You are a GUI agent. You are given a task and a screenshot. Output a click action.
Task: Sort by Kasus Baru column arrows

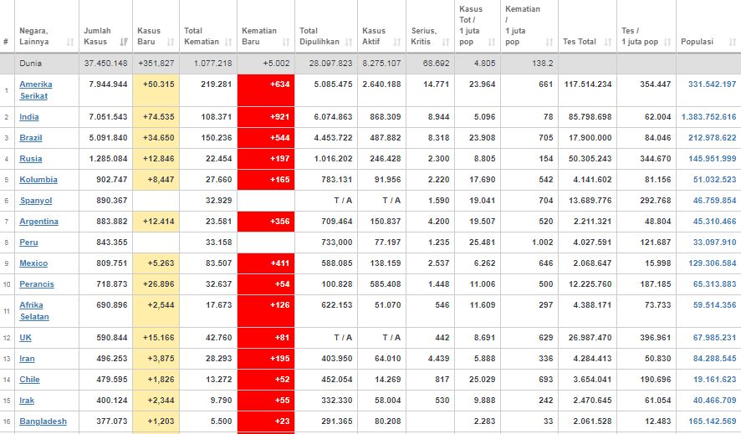point(171,42)
